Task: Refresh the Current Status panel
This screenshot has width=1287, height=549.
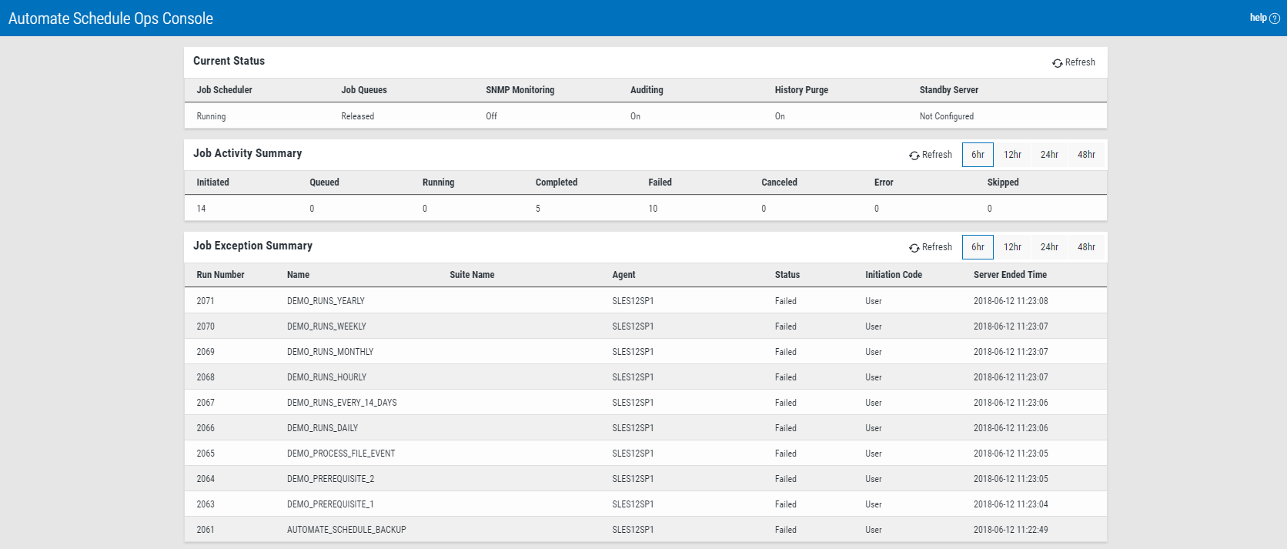Action: pyautogui.click(x=1074, y=62)
